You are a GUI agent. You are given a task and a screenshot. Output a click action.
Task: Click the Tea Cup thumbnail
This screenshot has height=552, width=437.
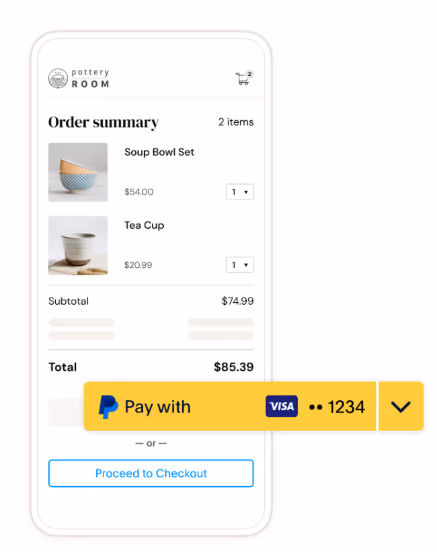[77, 245]
